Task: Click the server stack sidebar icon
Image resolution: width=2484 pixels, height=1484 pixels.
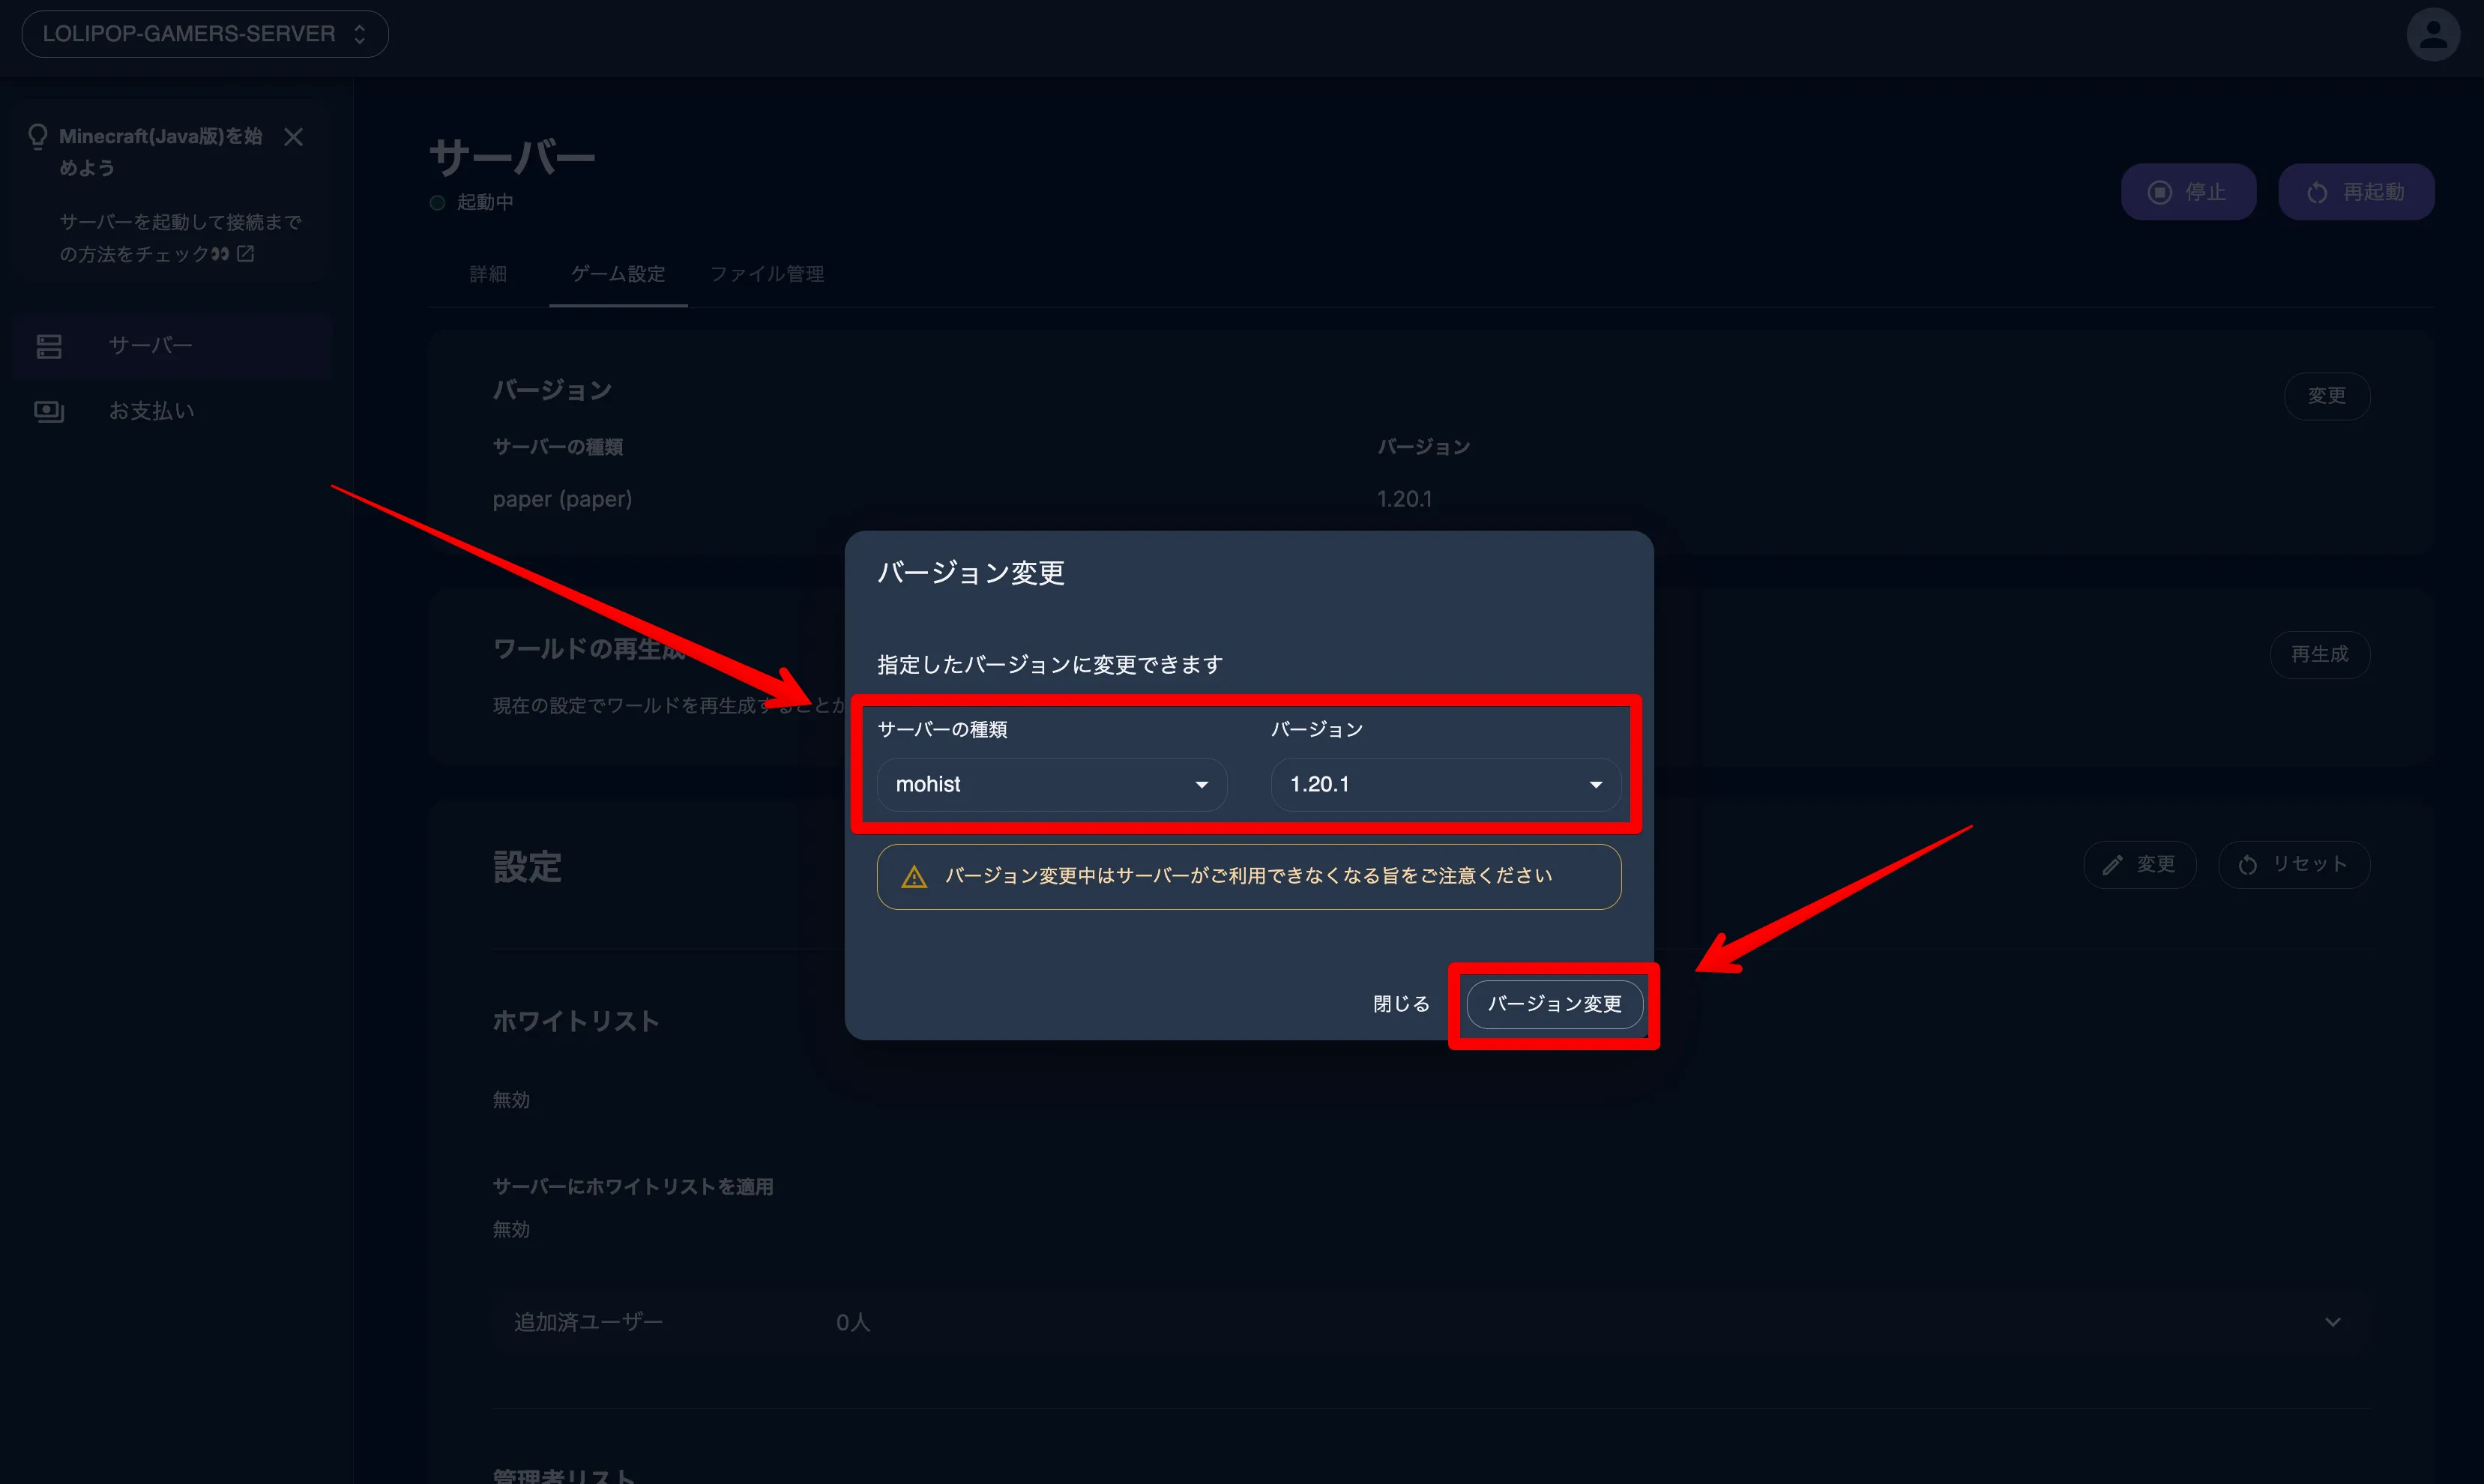Action: tap(49, 346)
